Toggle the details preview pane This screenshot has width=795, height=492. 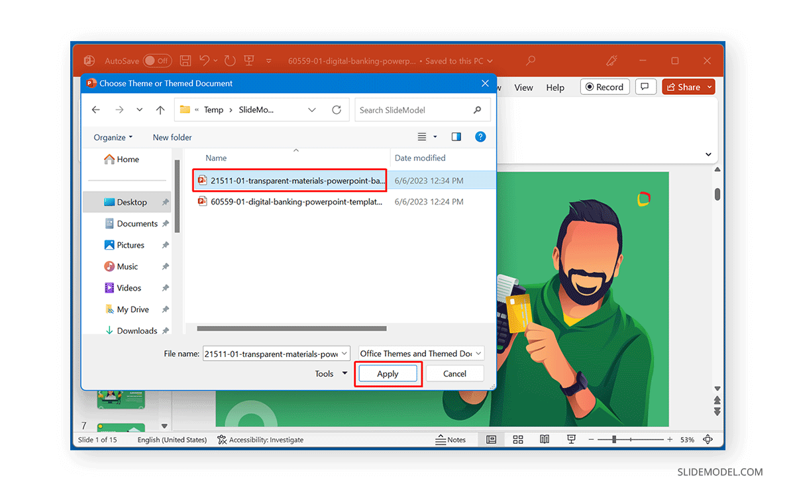tap(456, 136)
